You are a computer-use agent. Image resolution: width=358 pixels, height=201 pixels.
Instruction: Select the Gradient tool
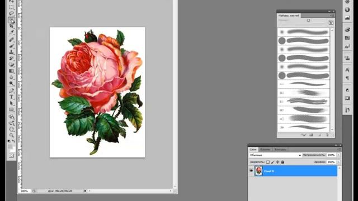pos(11,71)
